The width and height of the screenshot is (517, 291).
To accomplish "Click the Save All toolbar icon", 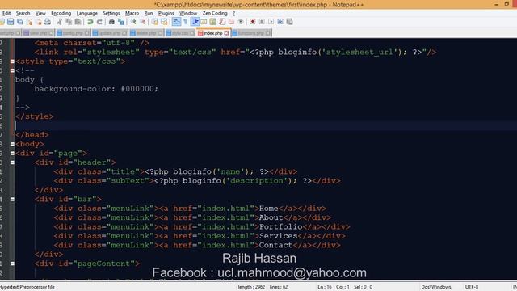I will [x=19, y=22].
